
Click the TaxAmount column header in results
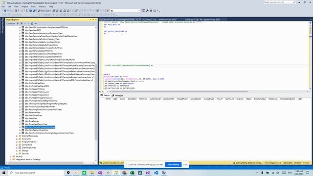tap(229, 99)
